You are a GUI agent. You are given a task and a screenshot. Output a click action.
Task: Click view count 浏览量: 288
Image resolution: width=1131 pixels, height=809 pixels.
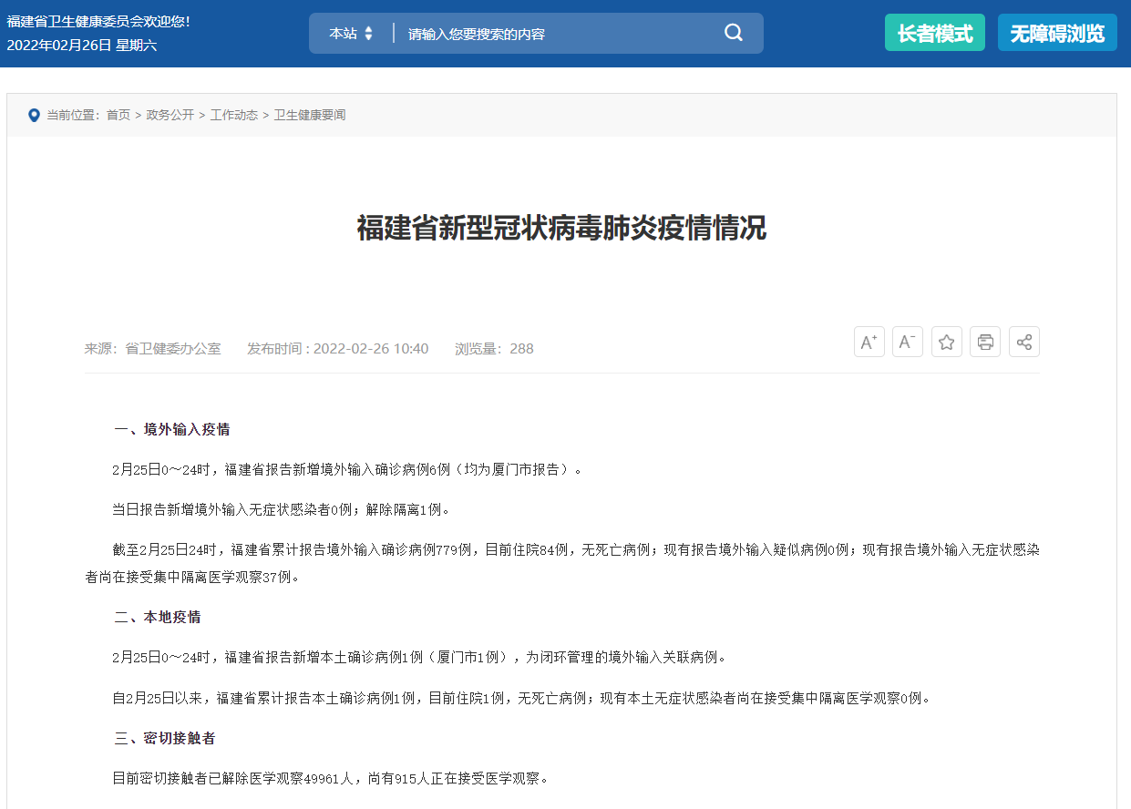[x=495, y=349]
